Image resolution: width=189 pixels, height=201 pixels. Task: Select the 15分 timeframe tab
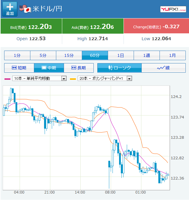(69, 55)
